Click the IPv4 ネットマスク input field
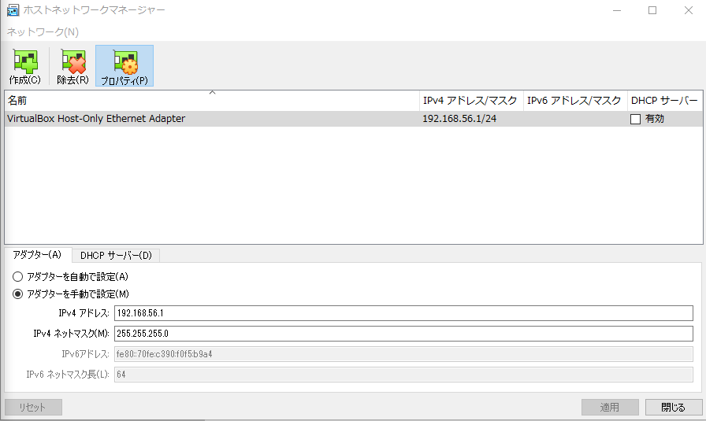 [403, 334]
